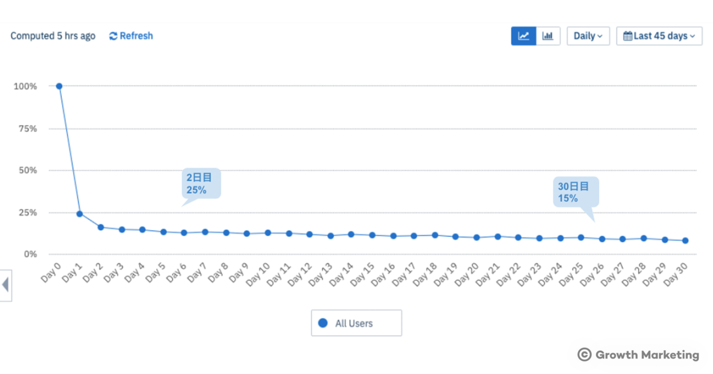The image size is (713, 374).
Task: Click the Growth Marketing copyright logo
Action: tap(638, 355)
